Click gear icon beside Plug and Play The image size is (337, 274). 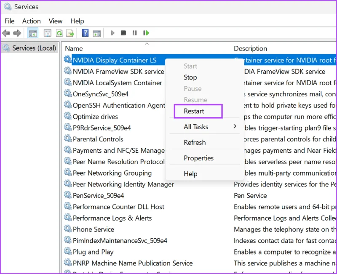pyautogui.click(x=68, y=251)
